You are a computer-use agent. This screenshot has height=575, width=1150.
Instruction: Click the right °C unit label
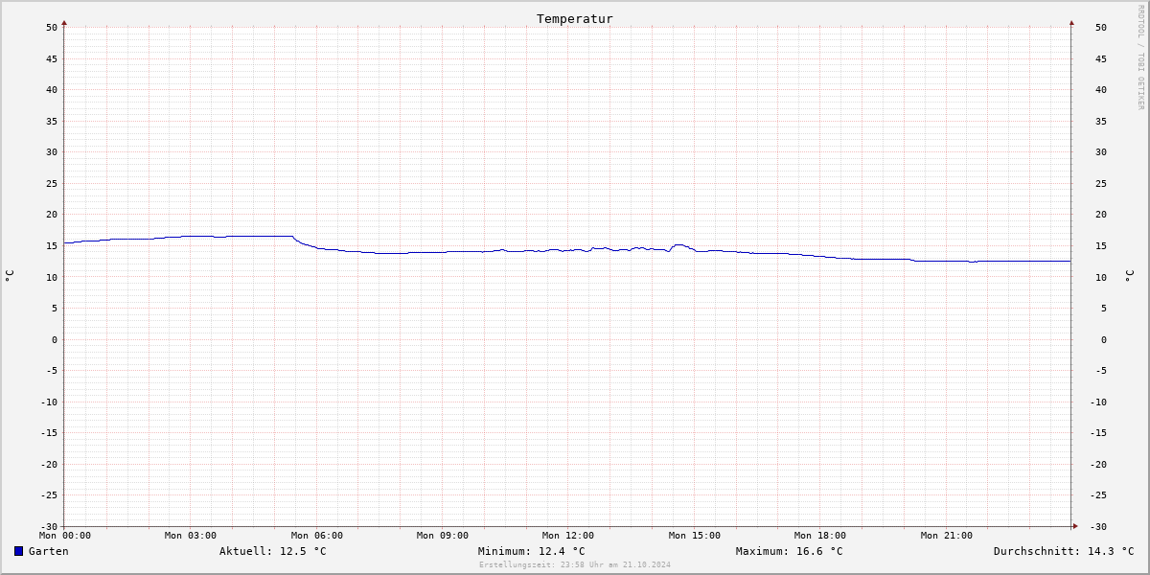(x=1129, y=276)
